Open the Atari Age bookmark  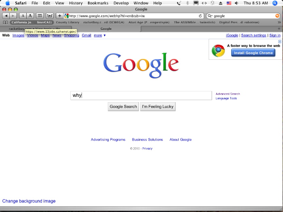[x=149, y=22]
